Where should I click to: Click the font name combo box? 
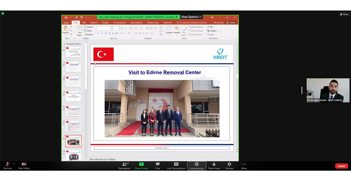[x=104, y=28]
